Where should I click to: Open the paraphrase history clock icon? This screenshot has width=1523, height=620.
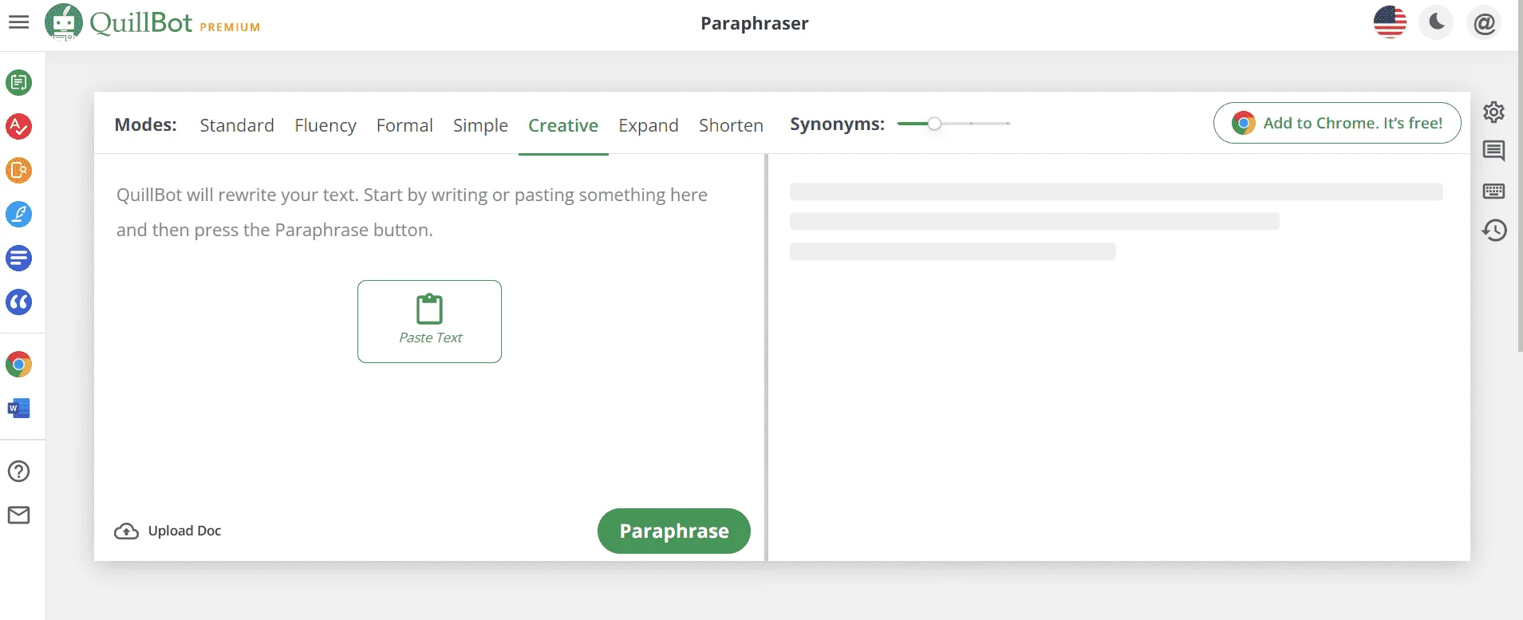[x=1493, y=231]
